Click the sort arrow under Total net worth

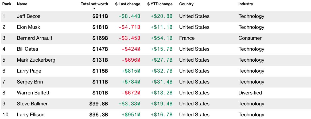(94, 9)
